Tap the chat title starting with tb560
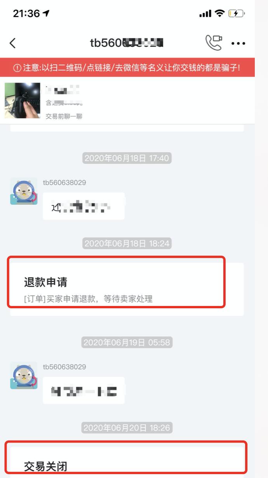 coord(127,43)
